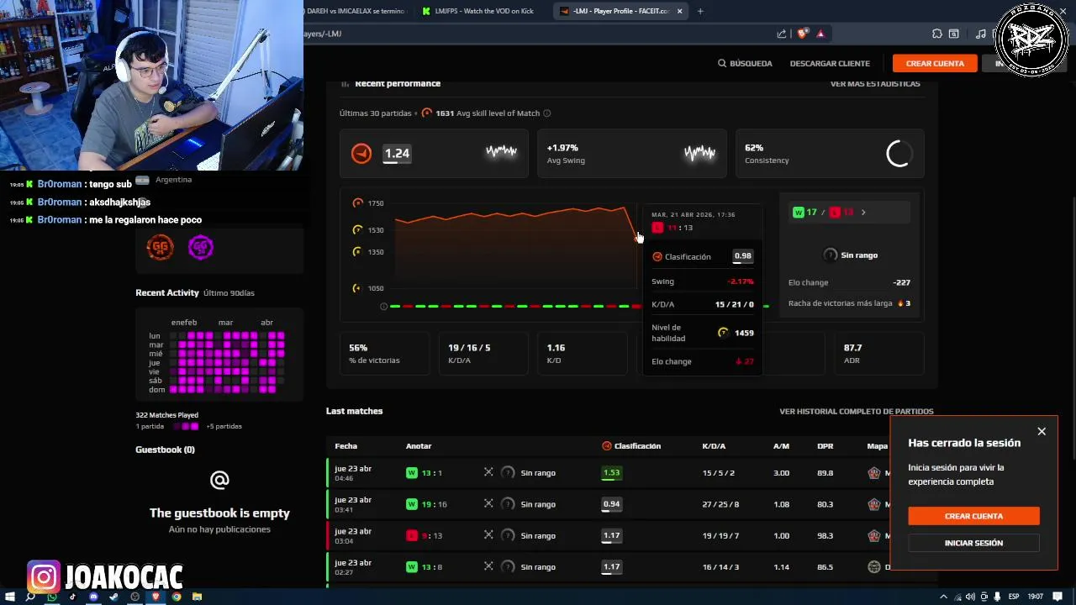Open the DESCARGAR CLIENTE link
Viewport: 1076px width, 605px height.
(x=830, y=63)
